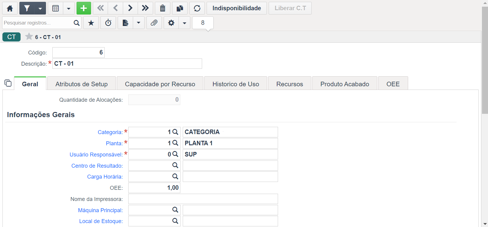Image resolution: width=488 pixels, height=227 pixels.
Task: Mark 6 - CT - 01 as favorite
Action: pos(29,37)
